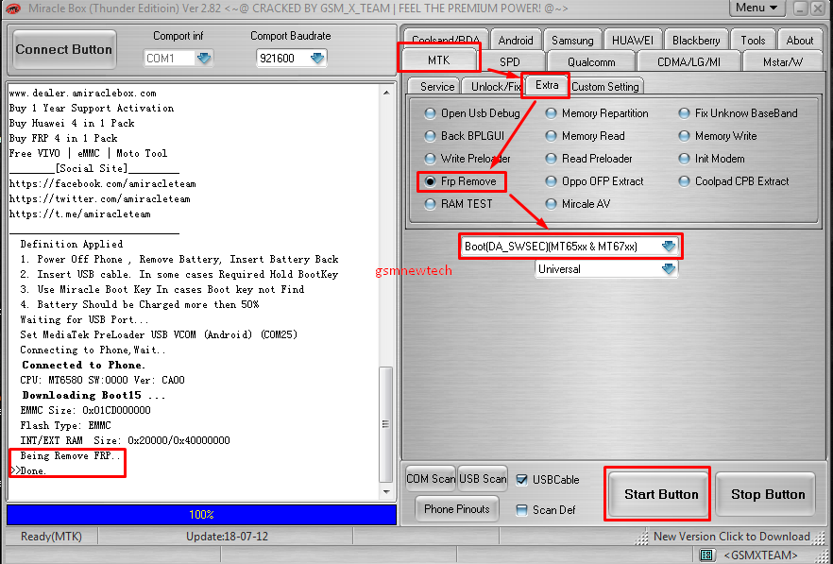
Task: Select the Write Preloader radio option
Action: 430,159
